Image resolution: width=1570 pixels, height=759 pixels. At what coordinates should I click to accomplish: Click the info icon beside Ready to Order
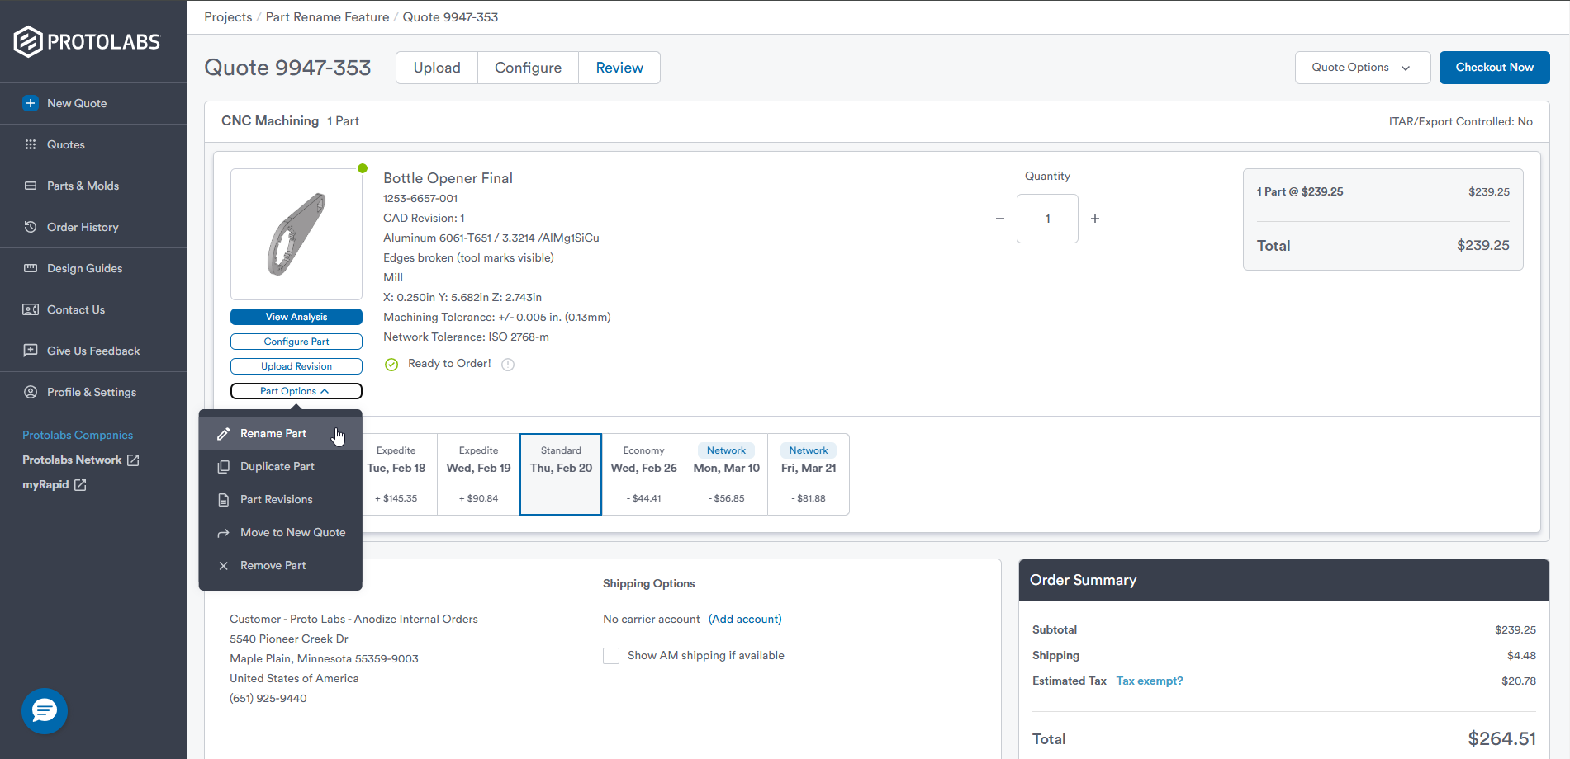(508, 365)
